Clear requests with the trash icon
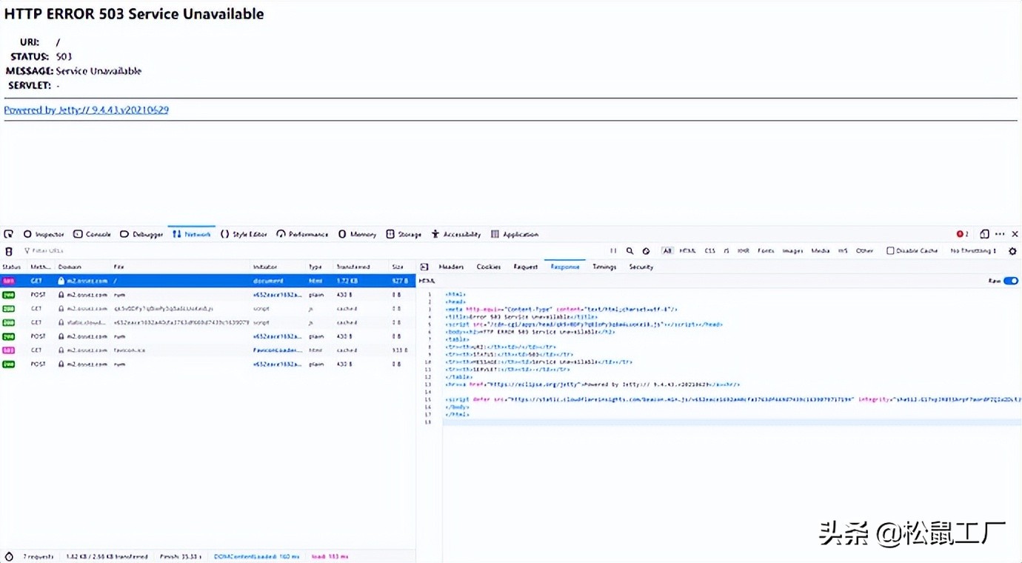Screen dimensions: 1022x563 (9, 251)
